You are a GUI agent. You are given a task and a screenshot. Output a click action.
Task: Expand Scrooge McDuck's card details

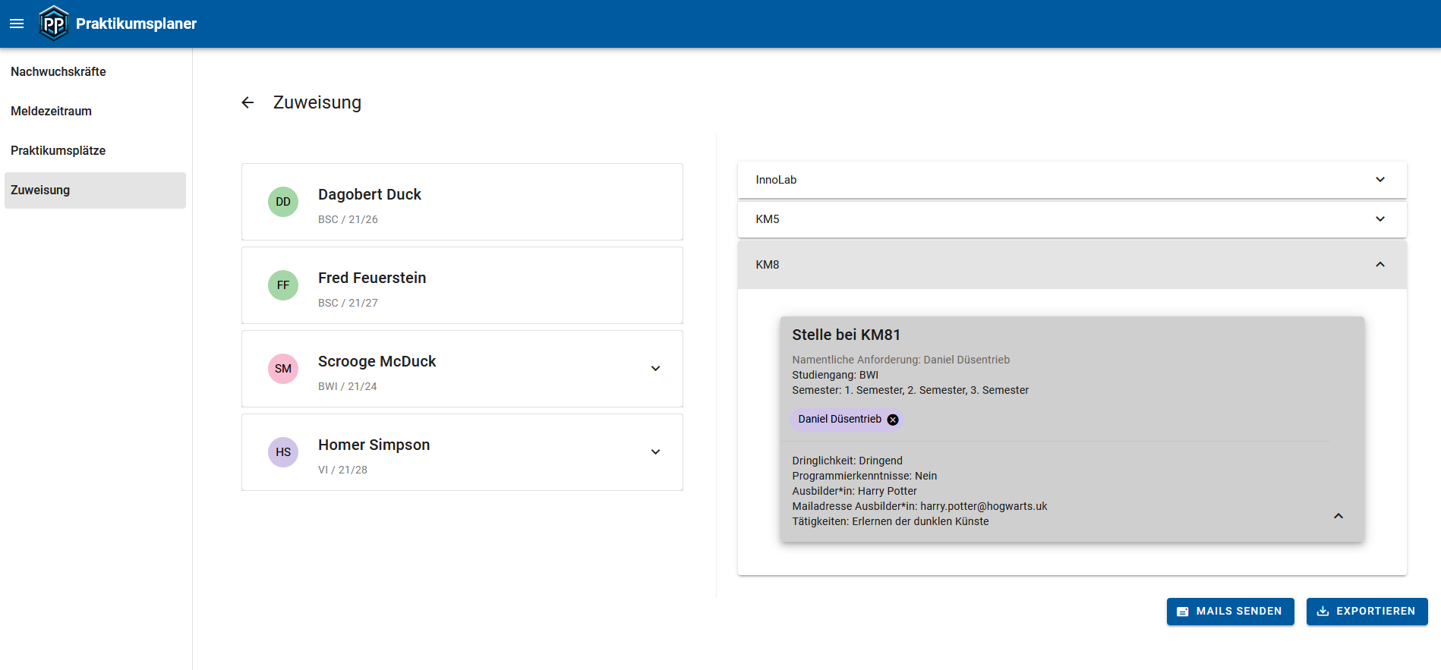[x=655, y=369]
